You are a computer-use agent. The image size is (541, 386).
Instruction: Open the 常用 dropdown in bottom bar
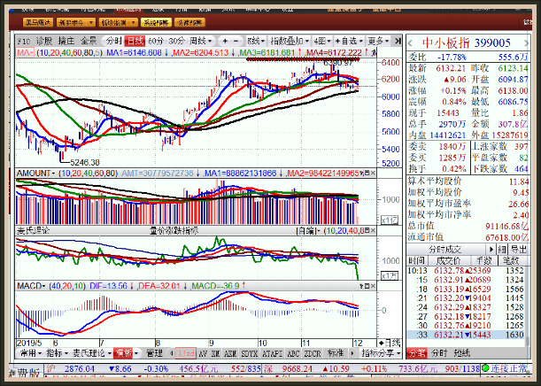pos(31,353)
